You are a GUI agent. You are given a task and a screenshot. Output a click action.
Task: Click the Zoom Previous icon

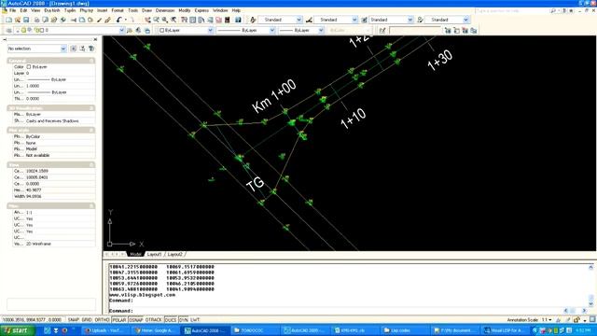tap(174, 20)
